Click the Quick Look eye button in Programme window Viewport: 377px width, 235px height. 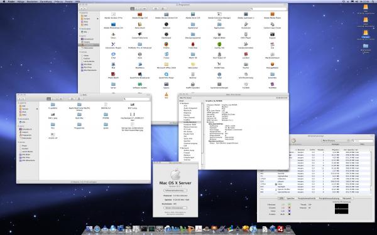coord(156,9)
